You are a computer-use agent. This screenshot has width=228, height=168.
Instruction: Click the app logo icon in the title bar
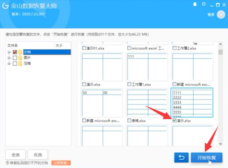5,6
